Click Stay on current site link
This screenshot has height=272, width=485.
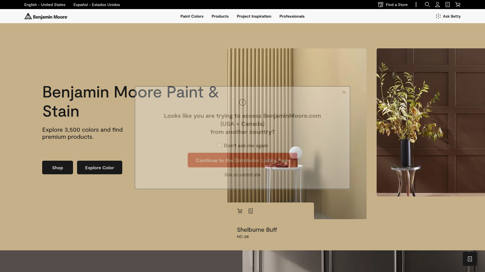click(x=242, y=174)
